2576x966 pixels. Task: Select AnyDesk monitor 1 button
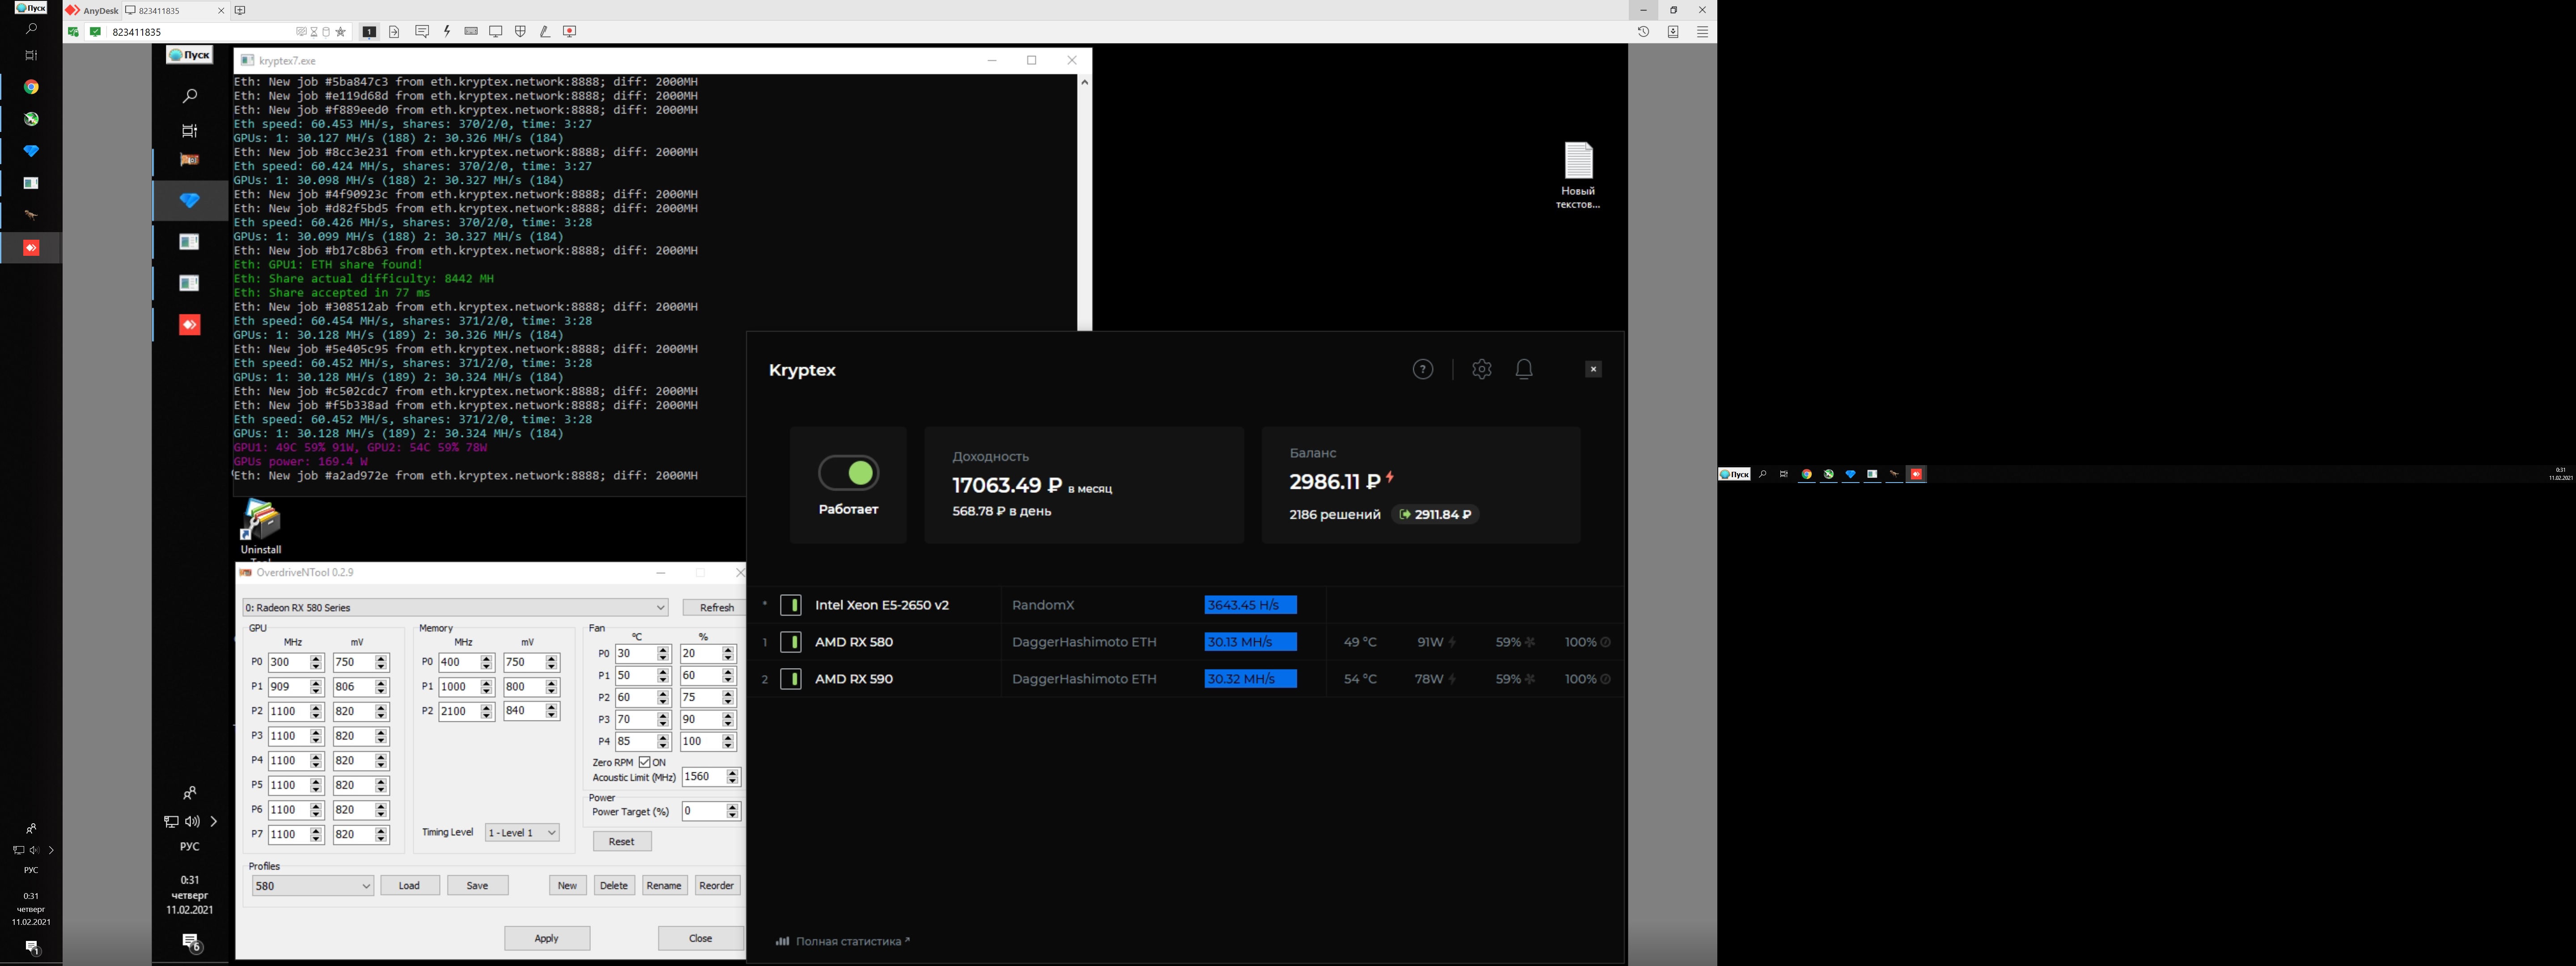[369, 32]
